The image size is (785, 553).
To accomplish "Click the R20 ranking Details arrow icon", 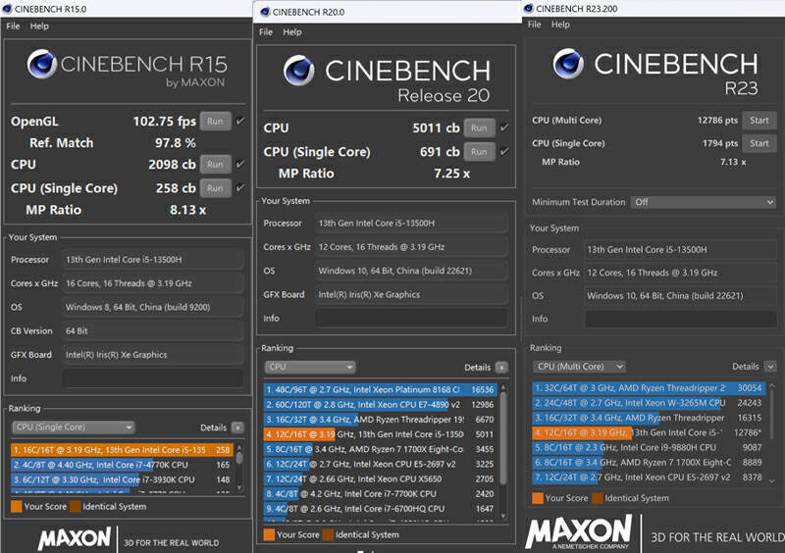I will coord(501,367).
